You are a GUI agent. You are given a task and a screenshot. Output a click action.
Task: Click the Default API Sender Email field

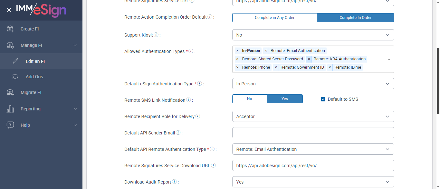pos(313,133)
